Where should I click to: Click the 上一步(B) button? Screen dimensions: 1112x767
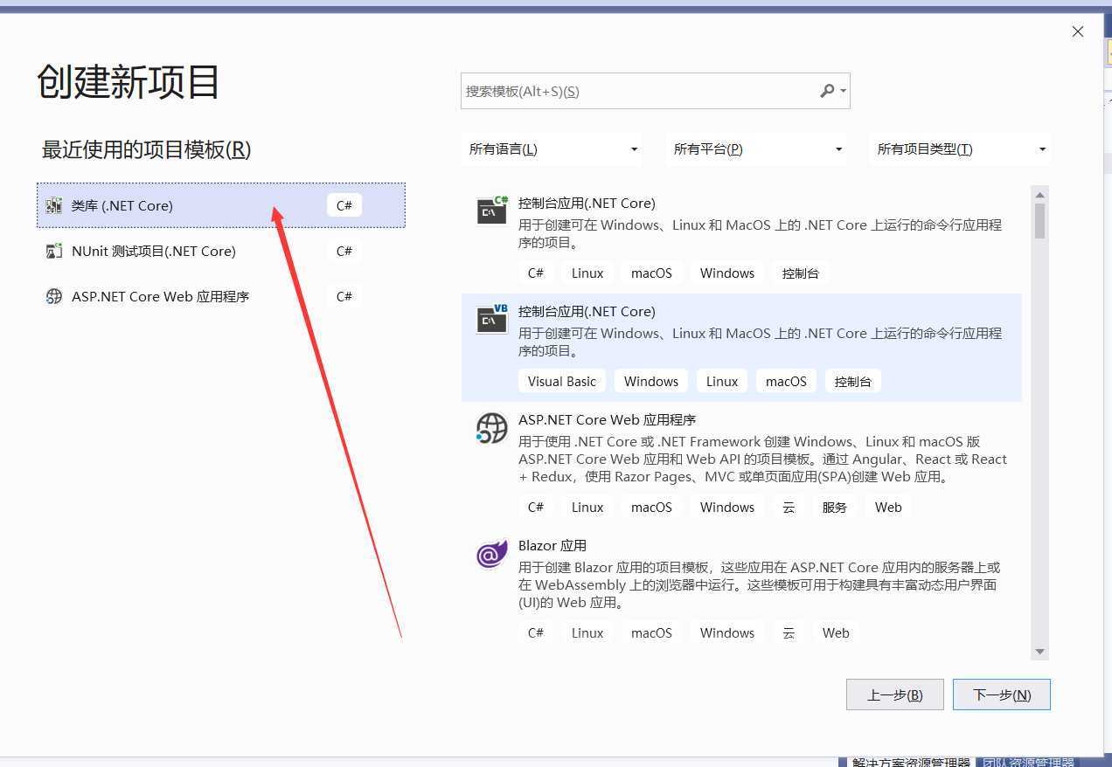pos(895,695)
